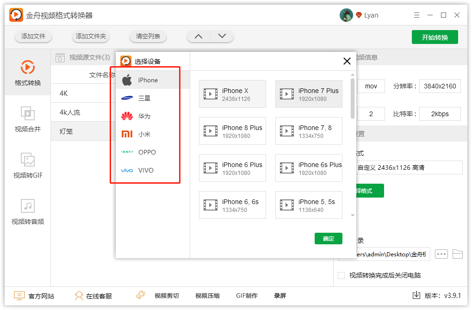Click the move-up chevron in toolbar
Screen dimensions: 472x310
click(x=198, y=36)
